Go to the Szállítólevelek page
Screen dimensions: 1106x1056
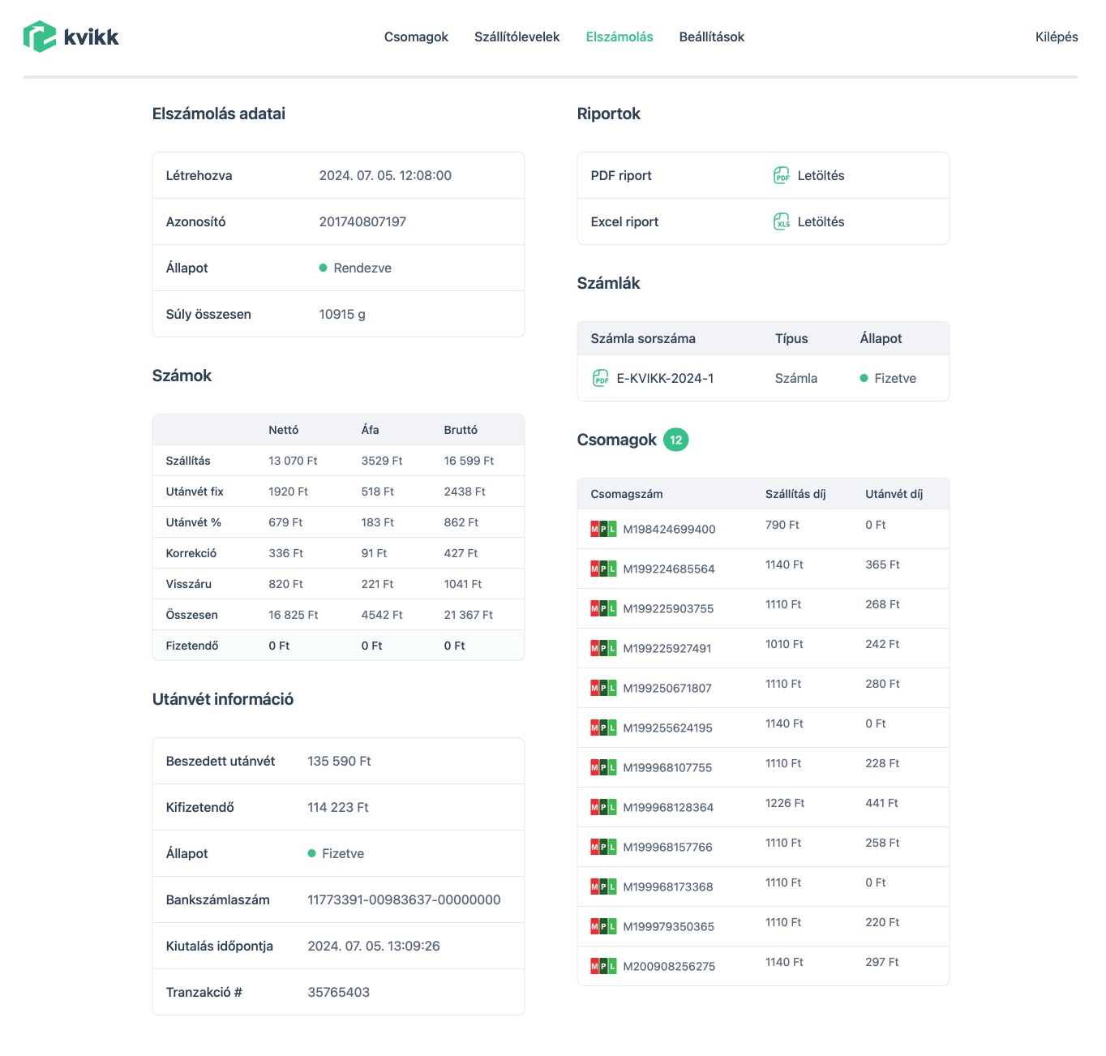tap(517, 36)
